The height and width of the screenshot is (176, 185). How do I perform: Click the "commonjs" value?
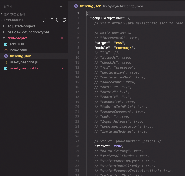click(x=124, y=48)
